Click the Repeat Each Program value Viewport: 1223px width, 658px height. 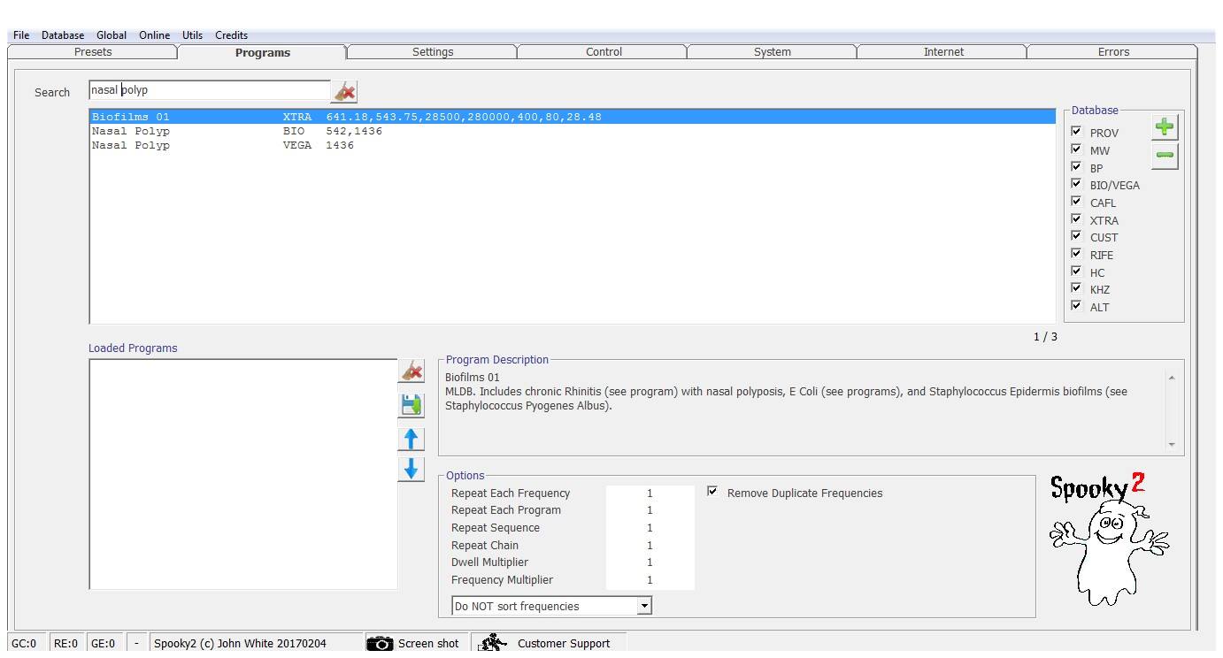650,510
